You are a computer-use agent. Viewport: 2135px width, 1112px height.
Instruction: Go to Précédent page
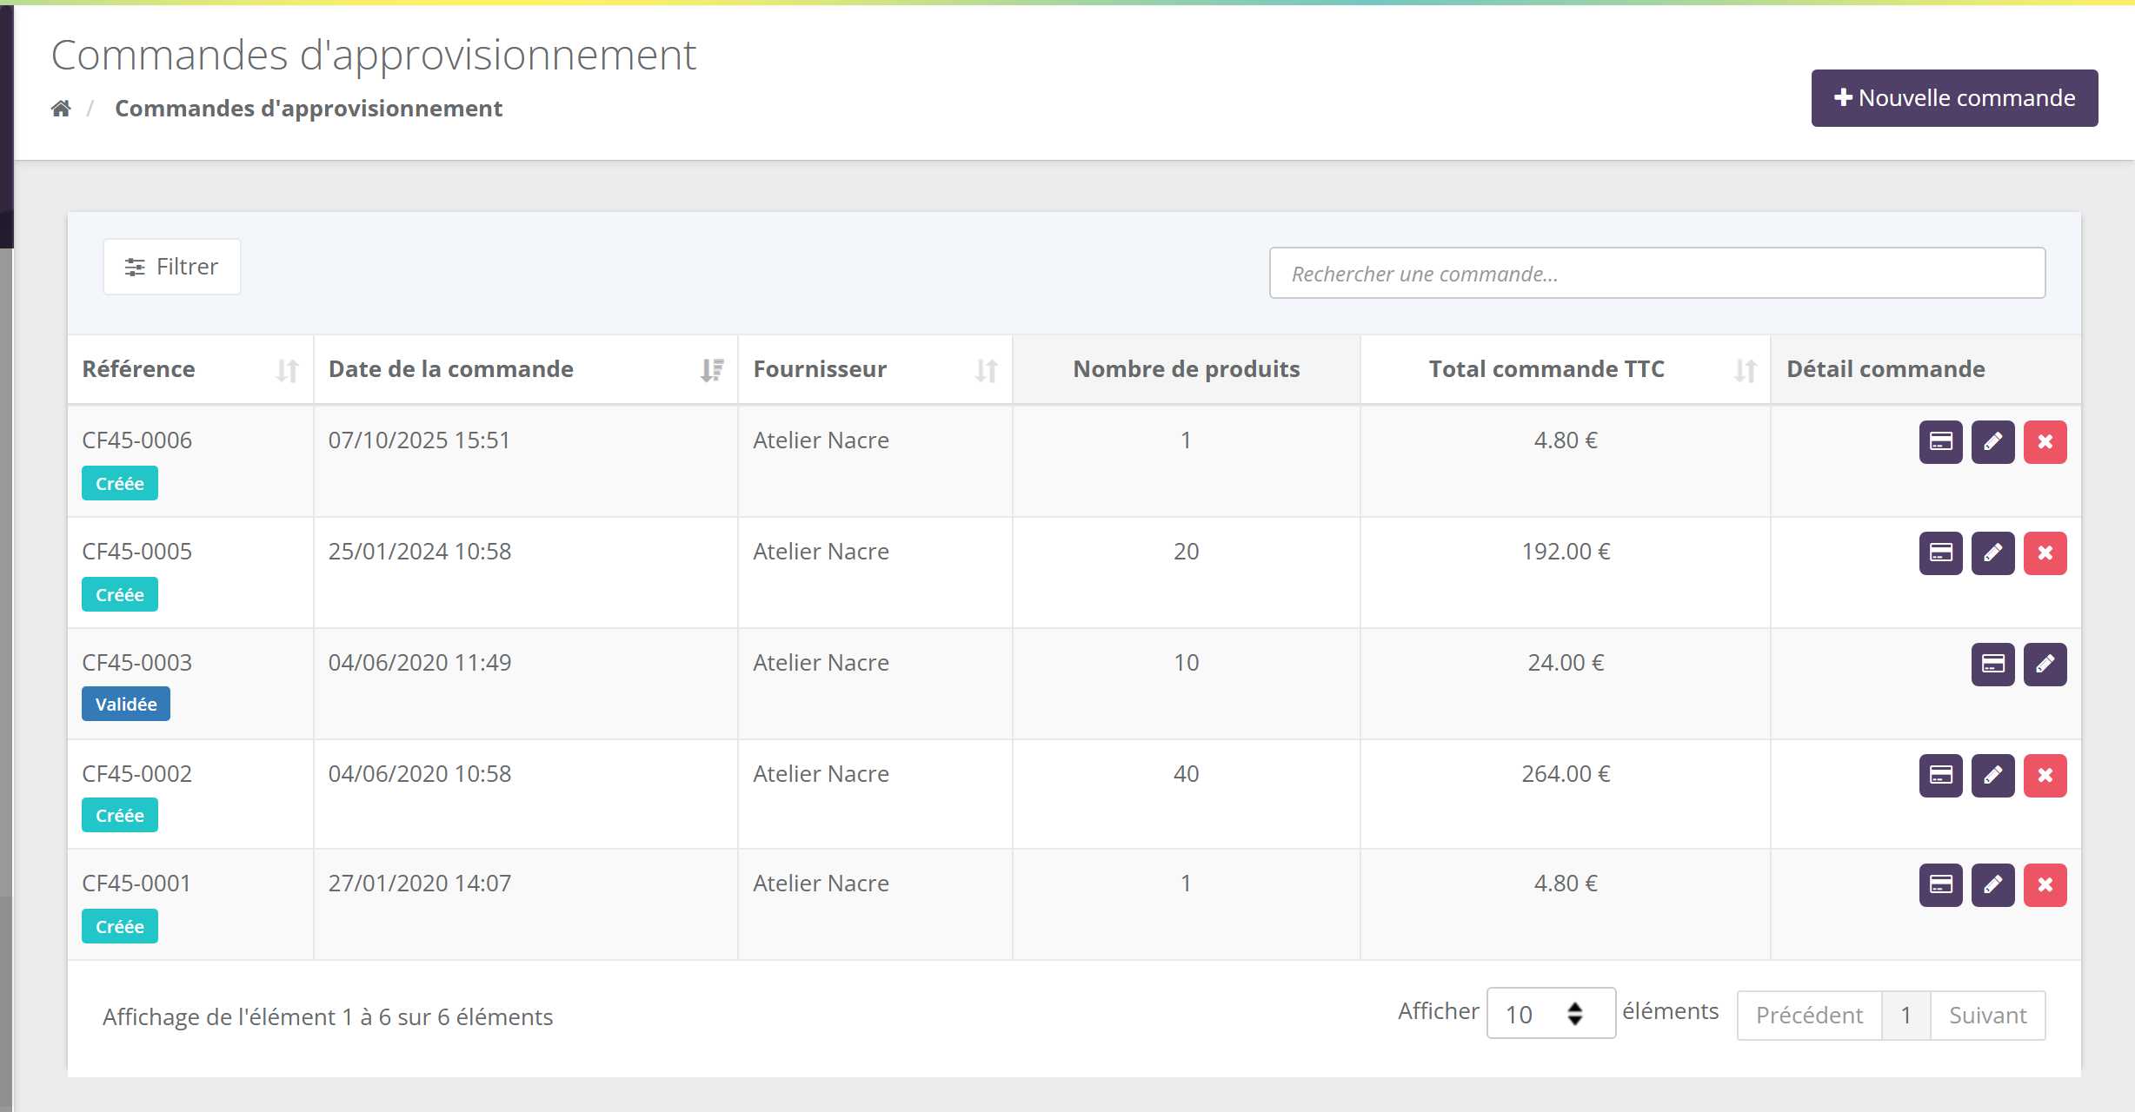[1809, 1016]
